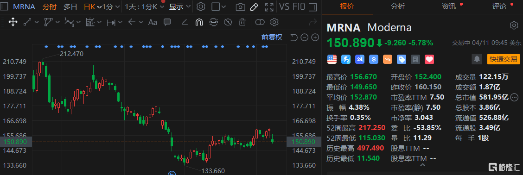The image size is (523, 175).
Task: Select the pencil drawing tool icon
Action: click(x=254, y=6)
